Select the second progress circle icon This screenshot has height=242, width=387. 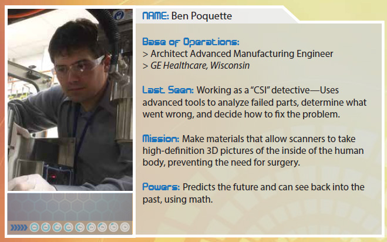tap(46, 227)
